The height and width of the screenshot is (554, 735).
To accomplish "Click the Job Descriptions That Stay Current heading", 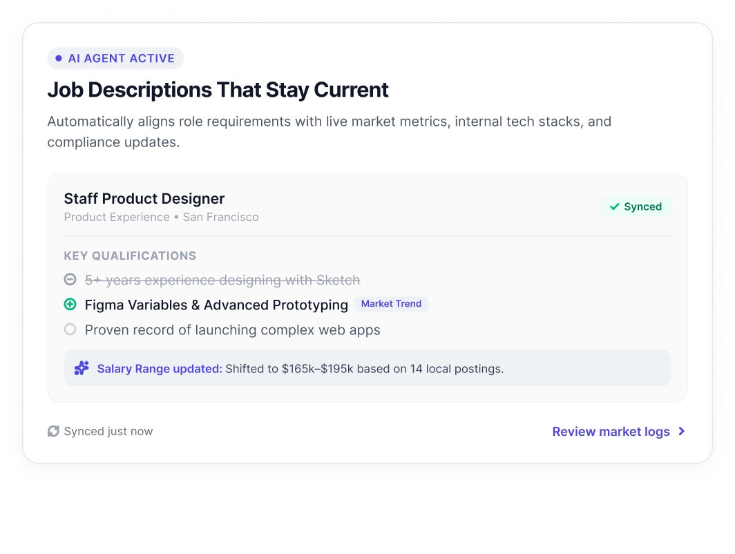I will tap(218, 90).
